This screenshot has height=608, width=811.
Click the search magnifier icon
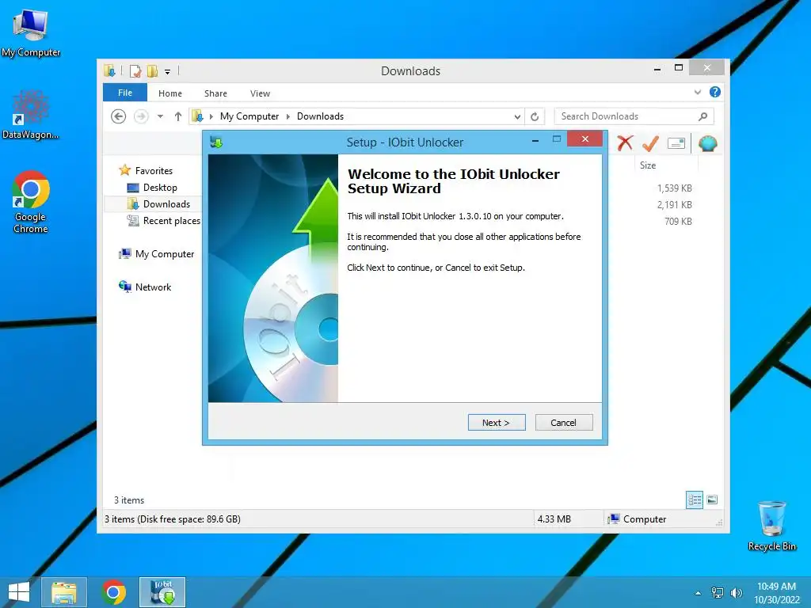tap(703, 116)
